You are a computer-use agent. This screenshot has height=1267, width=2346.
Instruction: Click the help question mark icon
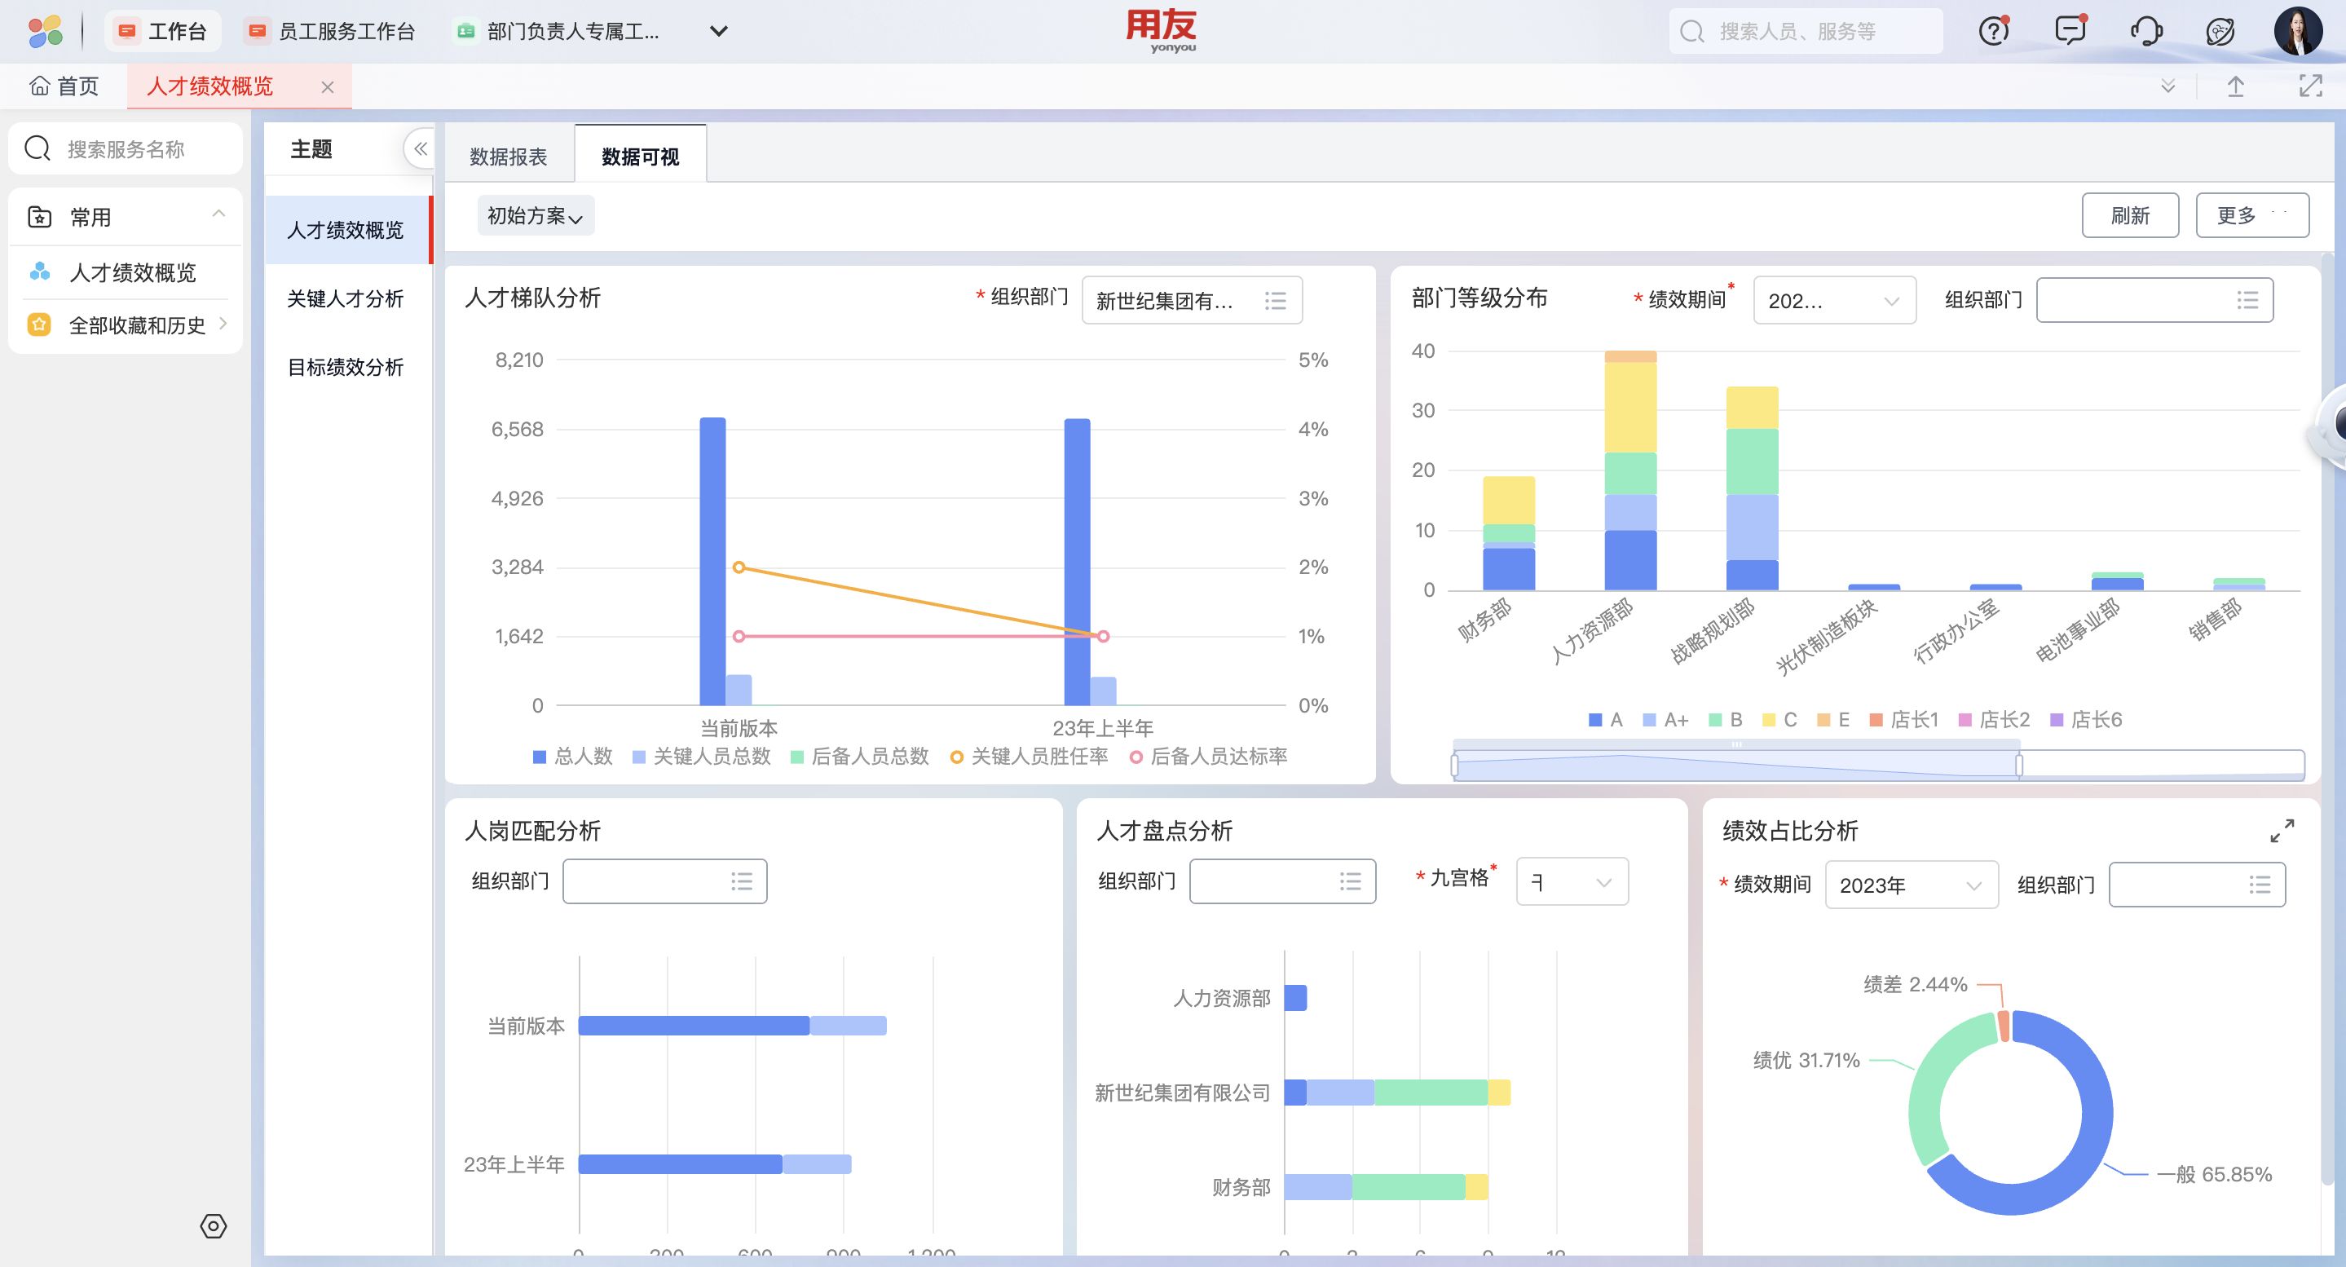point(1994,31)
